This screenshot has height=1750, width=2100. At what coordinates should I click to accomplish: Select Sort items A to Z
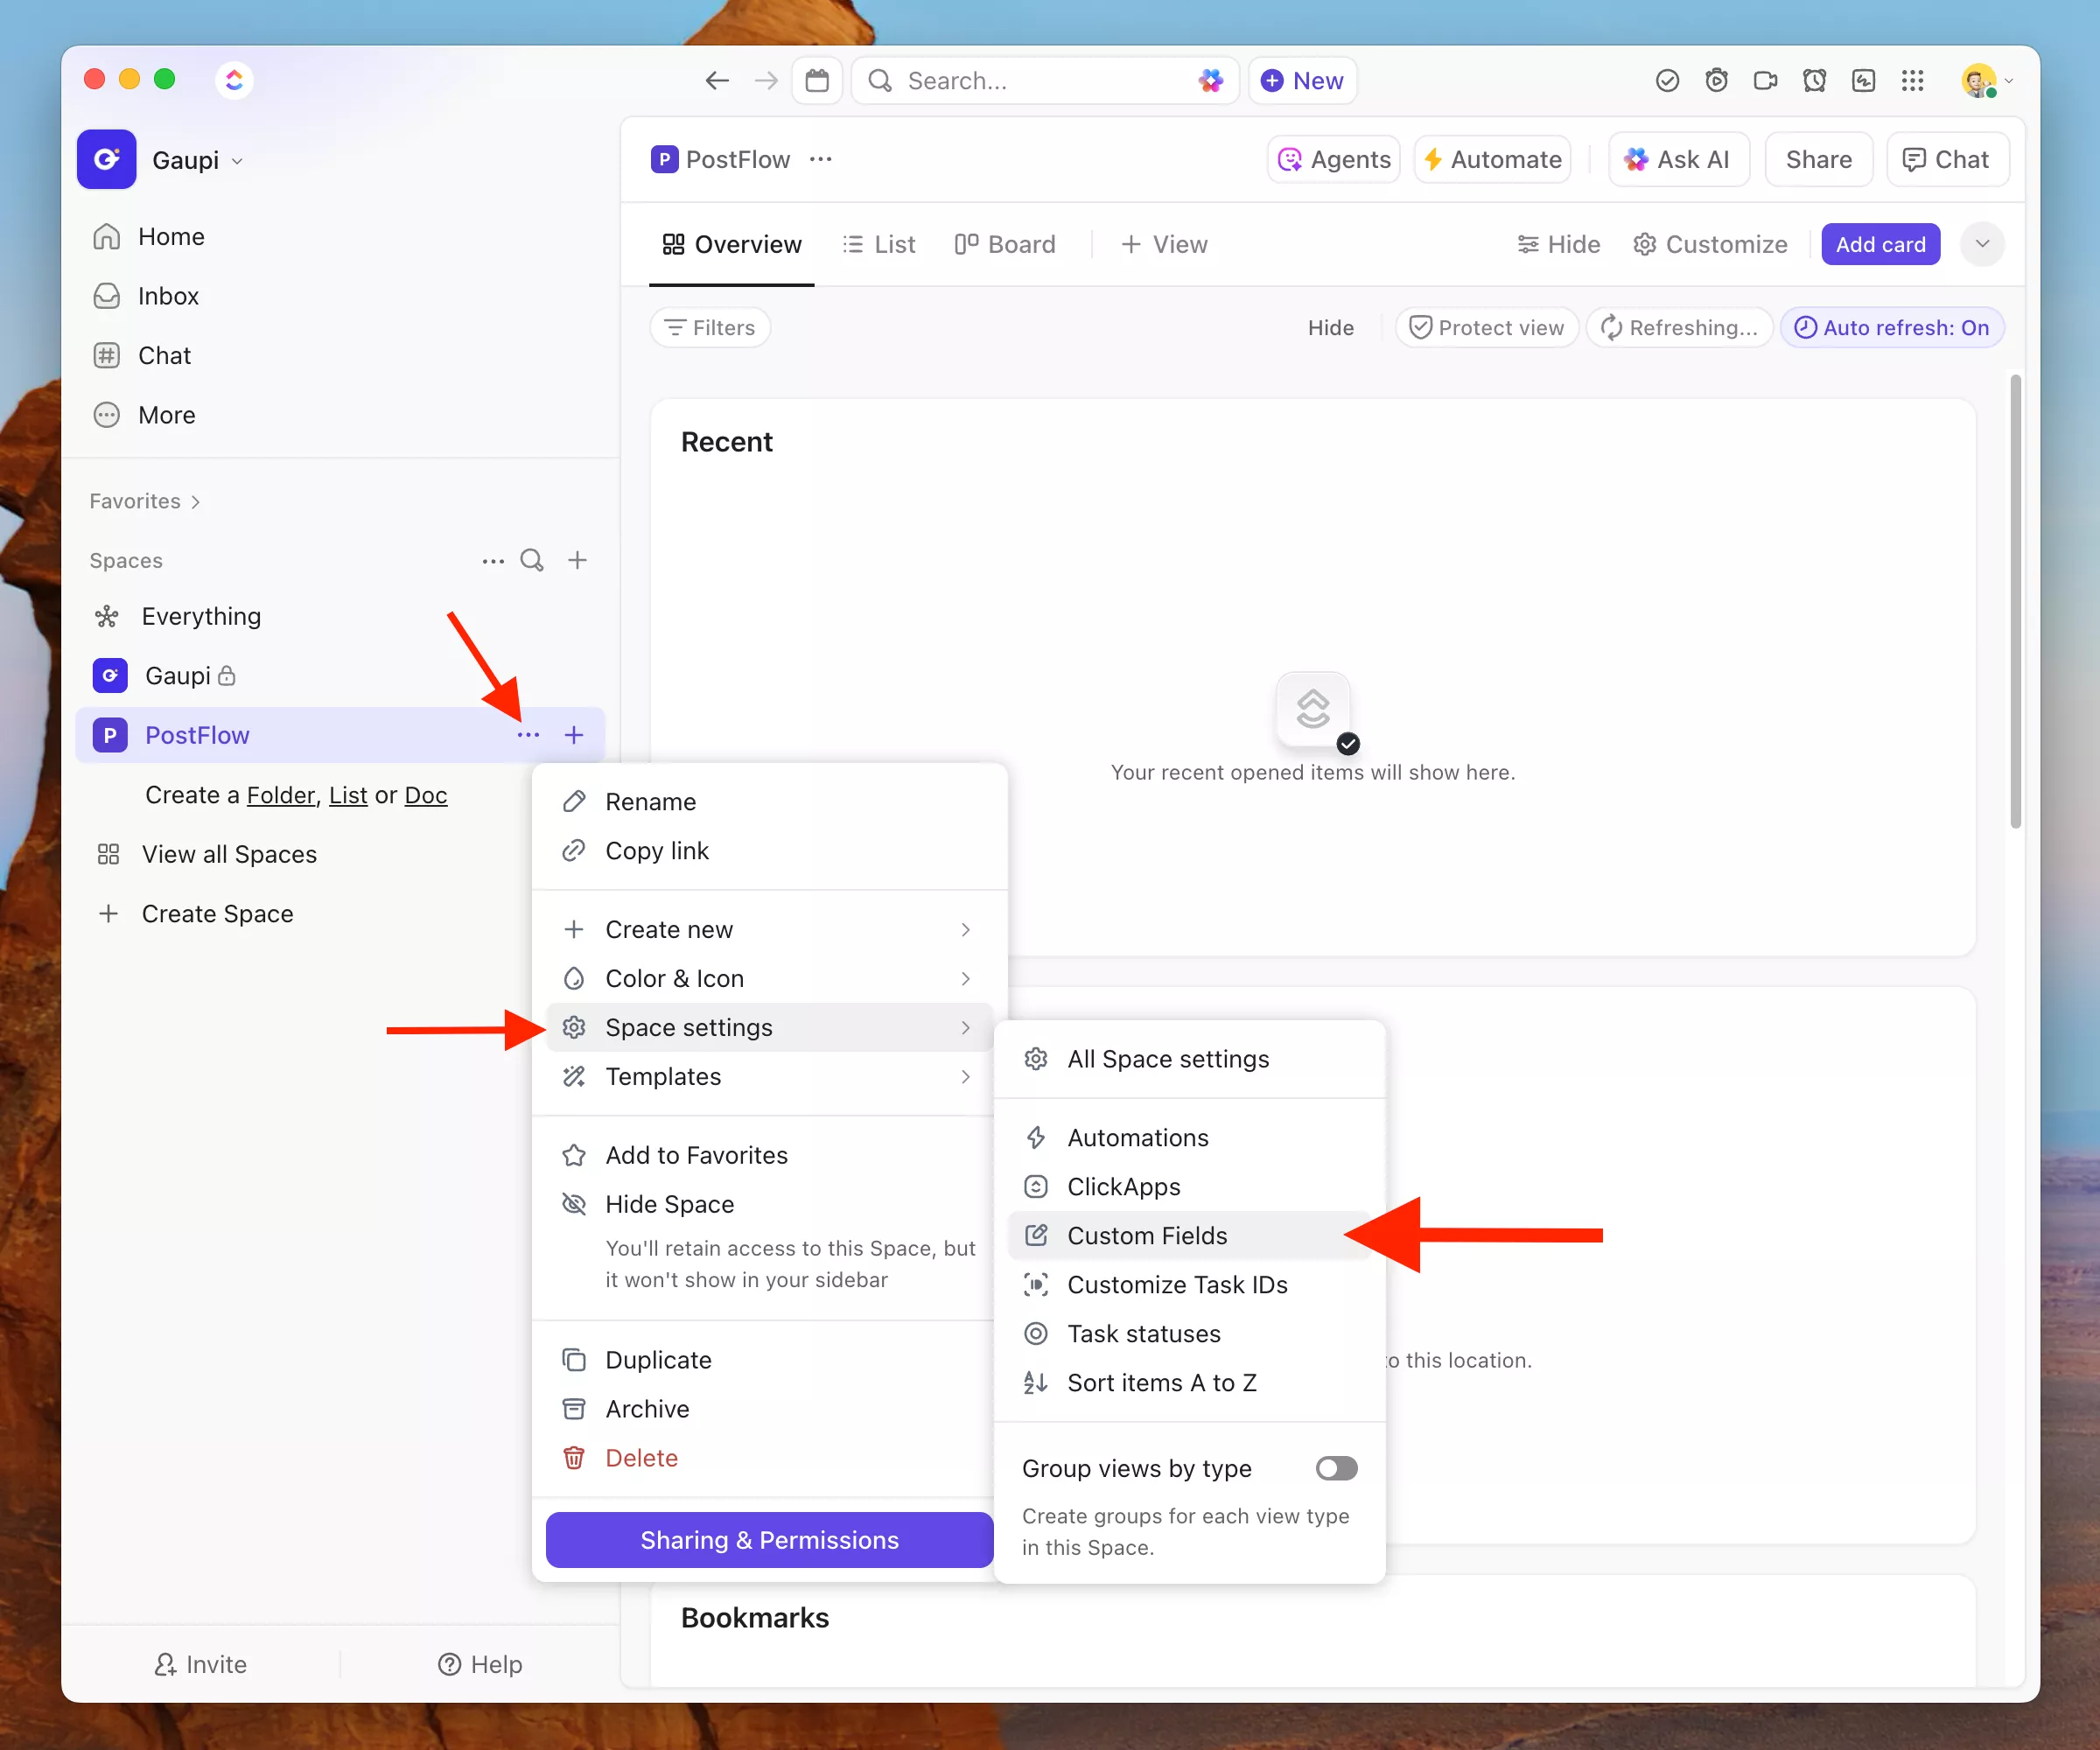(1190, 1383)
